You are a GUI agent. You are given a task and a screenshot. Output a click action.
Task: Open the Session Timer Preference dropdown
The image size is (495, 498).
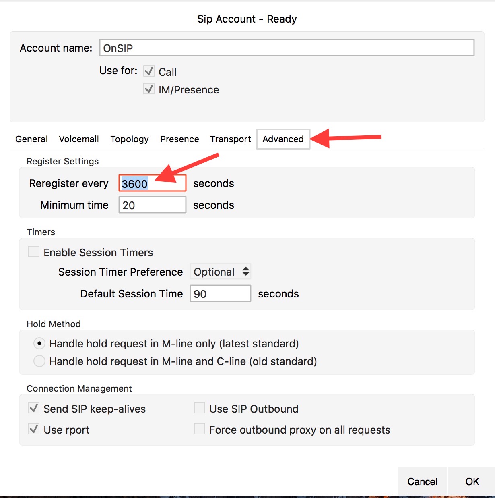(x=220, y=272)
